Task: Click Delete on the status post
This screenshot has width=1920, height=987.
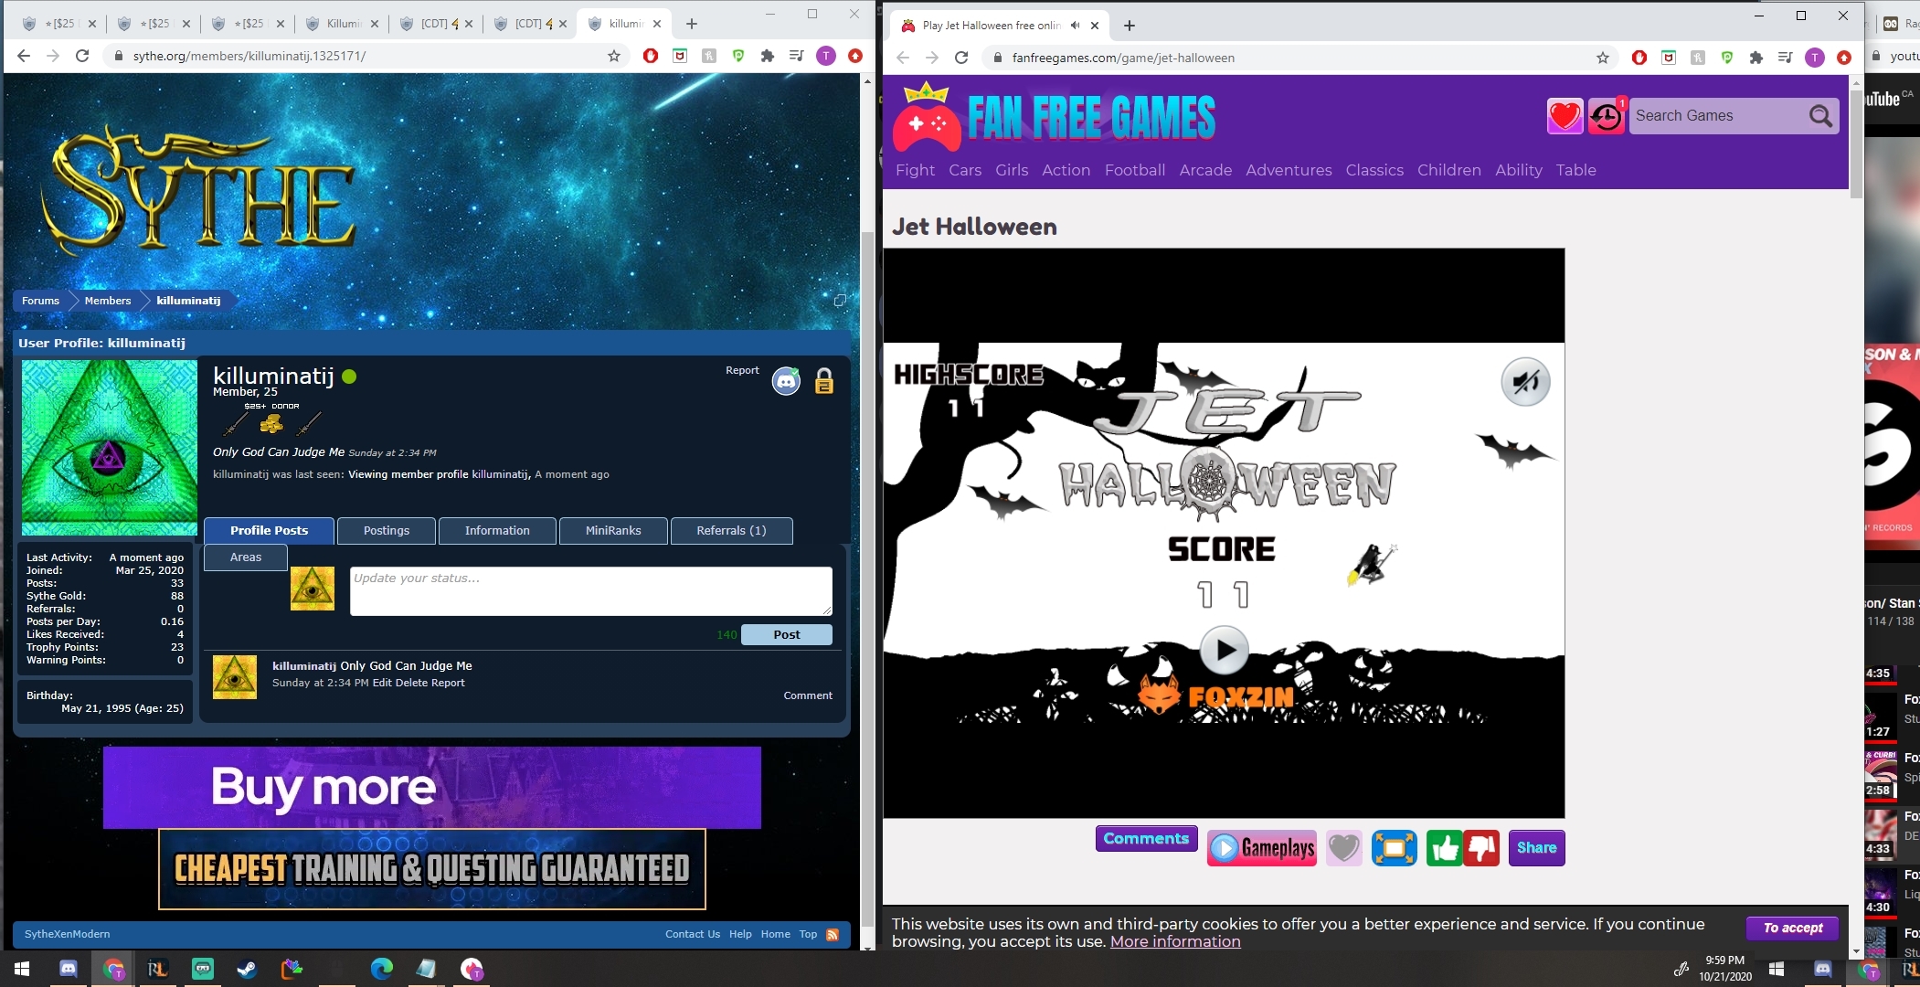Action: (x=411, y=683)
